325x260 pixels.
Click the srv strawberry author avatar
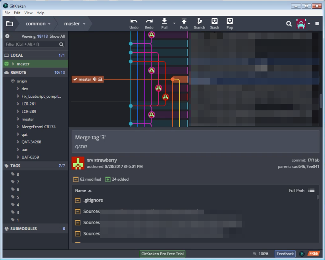coord(78,163)
